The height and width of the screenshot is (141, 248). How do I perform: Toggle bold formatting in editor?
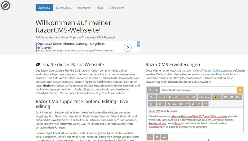[x=159, y=97]
